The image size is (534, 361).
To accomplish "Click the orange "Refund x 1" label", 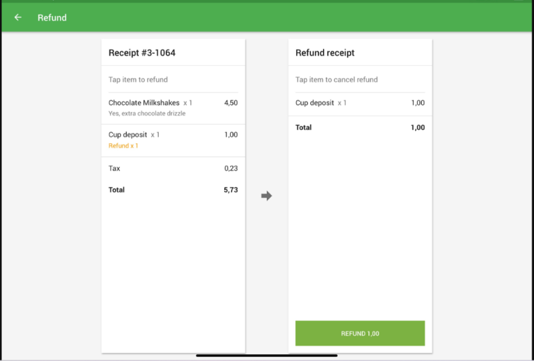I will pos(123,145).
